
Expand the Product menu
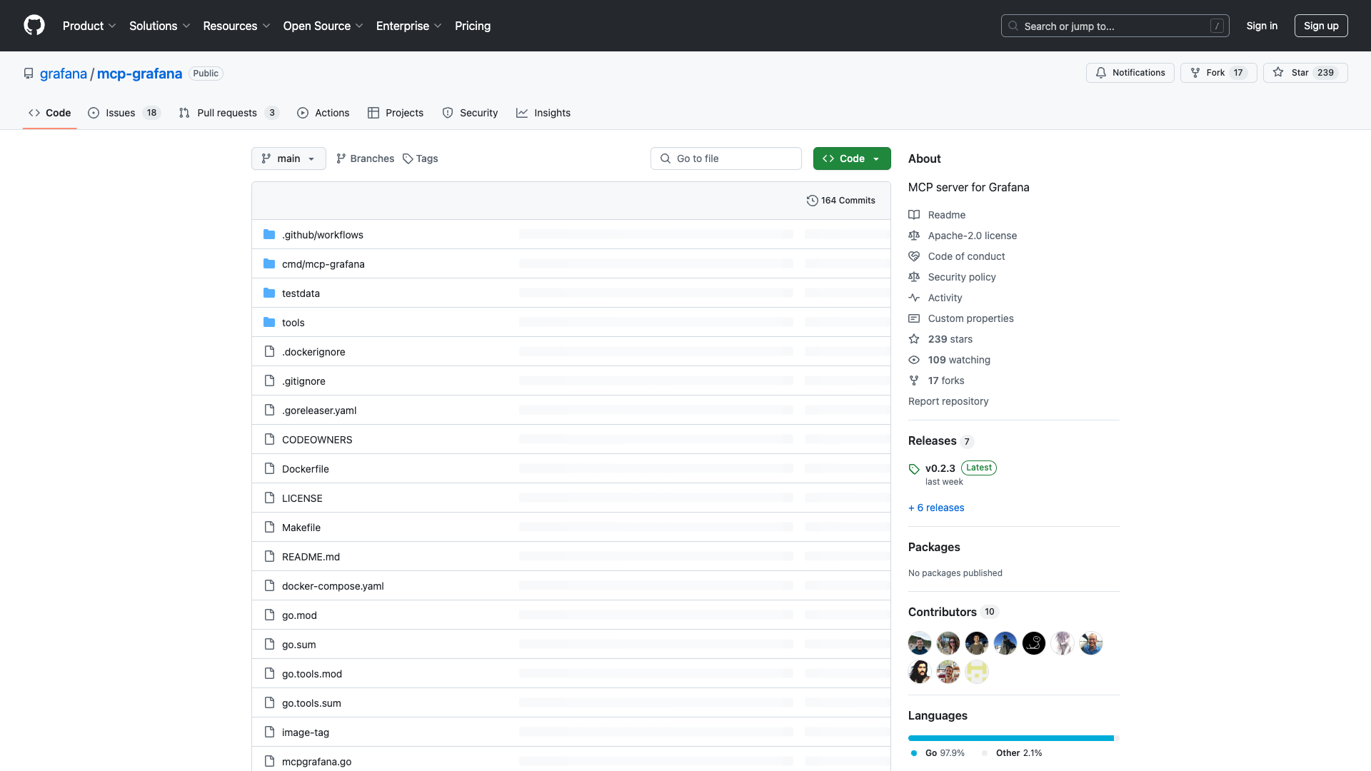pyautogui.click(x=89, y=26)
